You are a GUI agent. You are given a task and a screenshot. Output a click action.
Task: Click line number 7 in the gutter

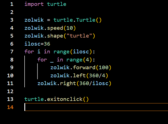tap(11, 51)
